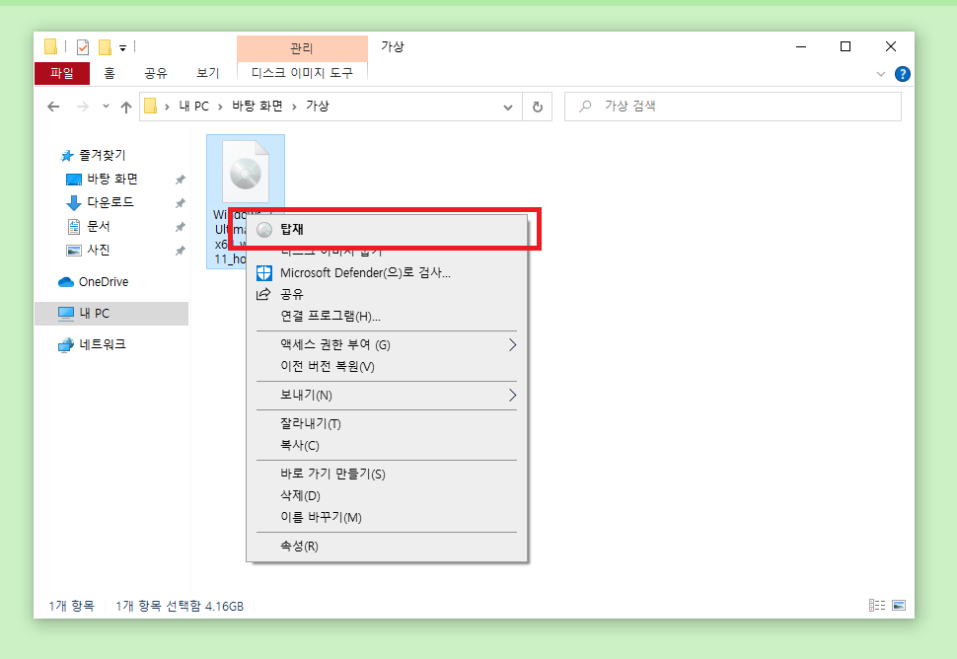
Task: Select 바로 가기 만들기(S) entry
Action: pos(387,475)
